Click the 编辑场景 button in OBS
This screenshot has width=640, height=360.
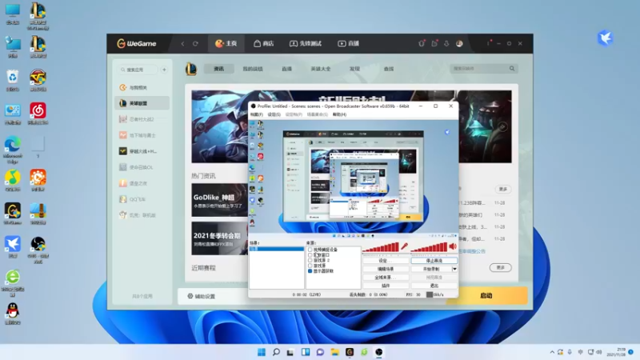pos(386,269)
